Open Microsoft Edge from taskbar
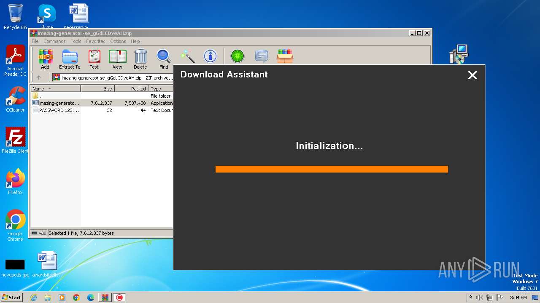Screen dimensions: 540x303 [x=91, y=298]
